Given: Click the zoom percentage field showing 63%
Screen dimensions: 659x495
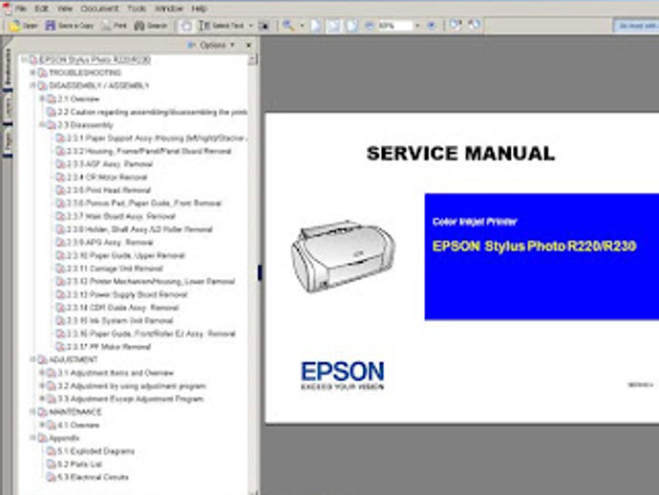Looking at the screenshot, I should point(394,26).
